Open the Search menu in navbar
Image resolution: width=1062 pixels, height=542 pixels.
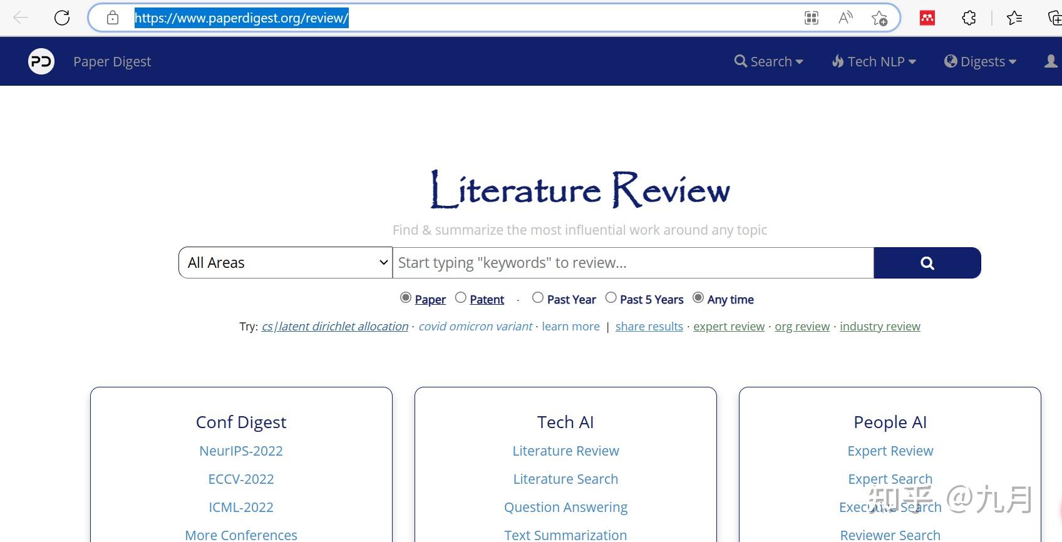click(x=769, y=61)
